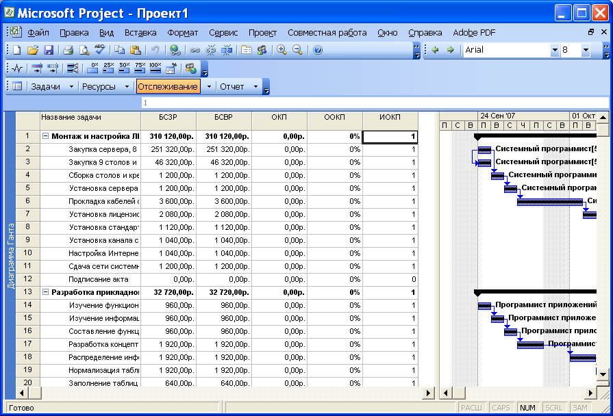This screenshot has width=613, height=416.
Task: Show project statistics icon
Action: pos(17,68)
